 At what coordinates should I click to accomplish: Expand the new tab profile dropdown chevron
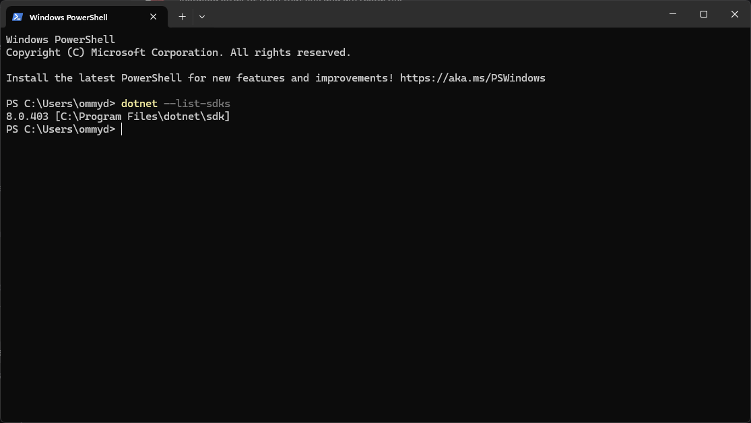(202, 17)
